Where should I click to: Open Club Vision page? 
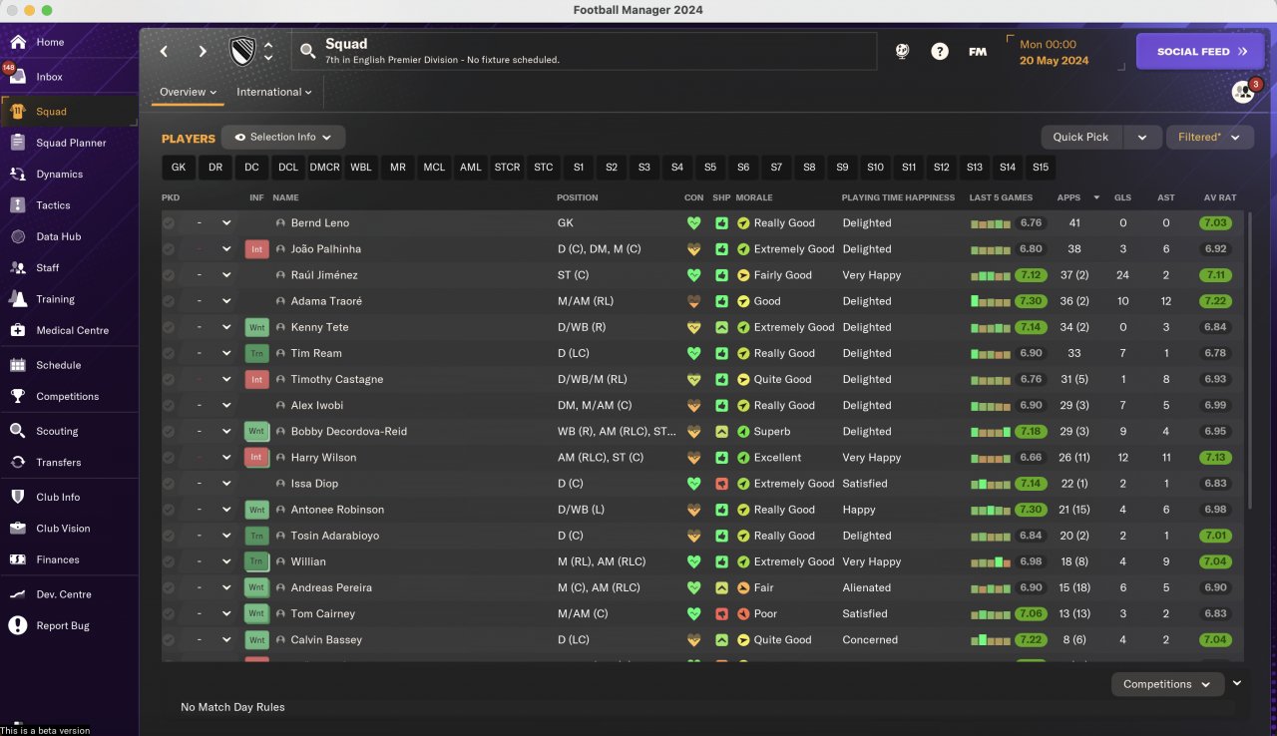pyautogui.click(x=63, y=529)
